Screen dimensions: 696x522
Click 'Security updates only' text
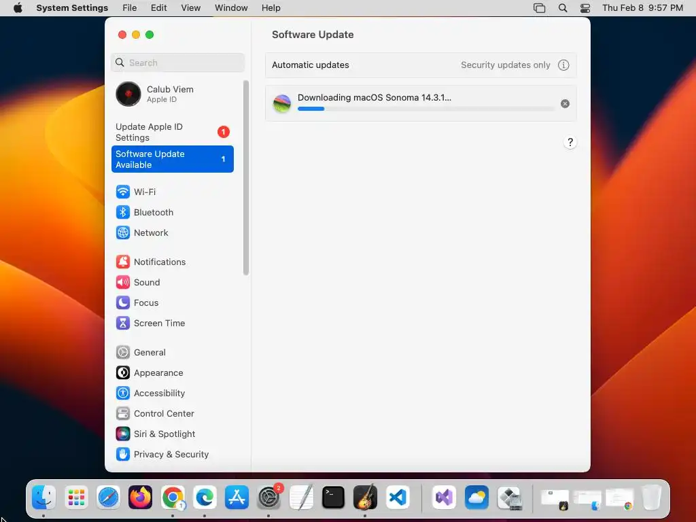click(506, 65)
